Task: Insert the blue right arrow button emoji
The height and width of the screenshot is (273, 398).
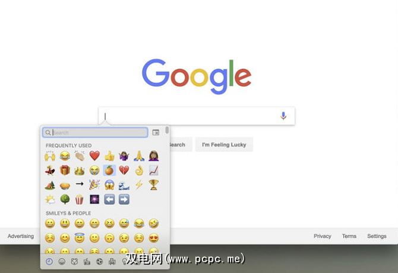Action: 124,200
